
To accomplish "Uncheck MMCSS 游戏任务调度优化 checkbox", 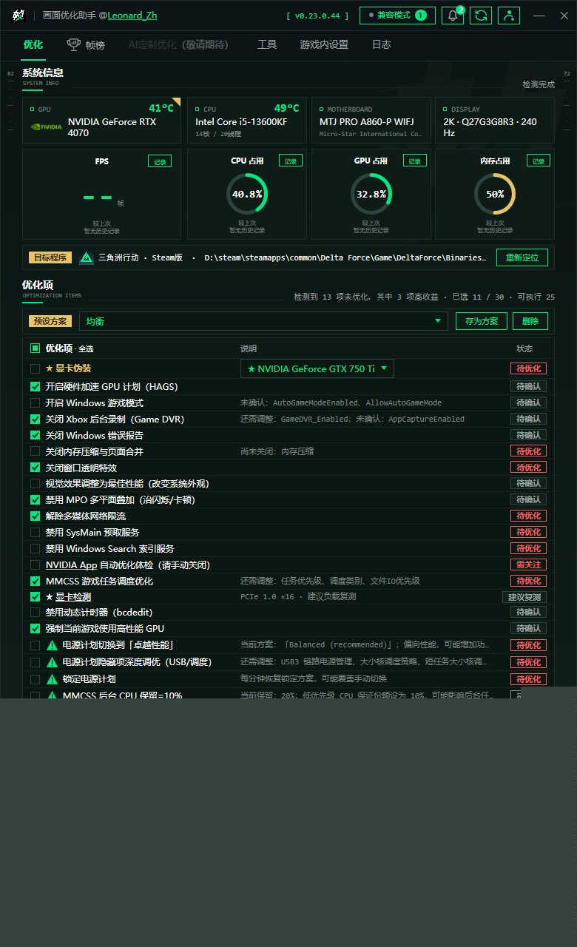I will point(35,581).
